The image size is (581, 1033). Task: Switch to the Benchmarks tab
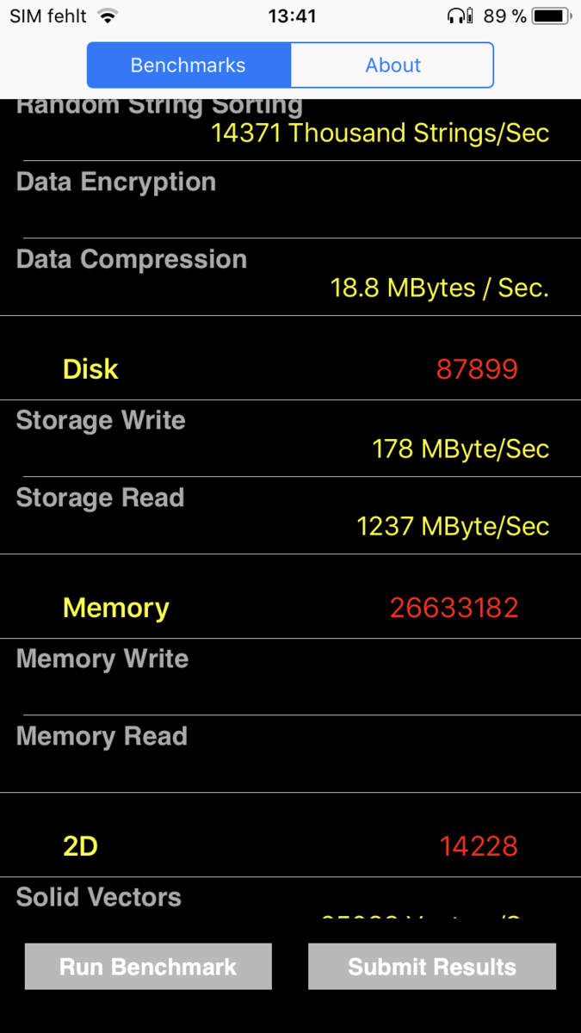click(189, 65)
